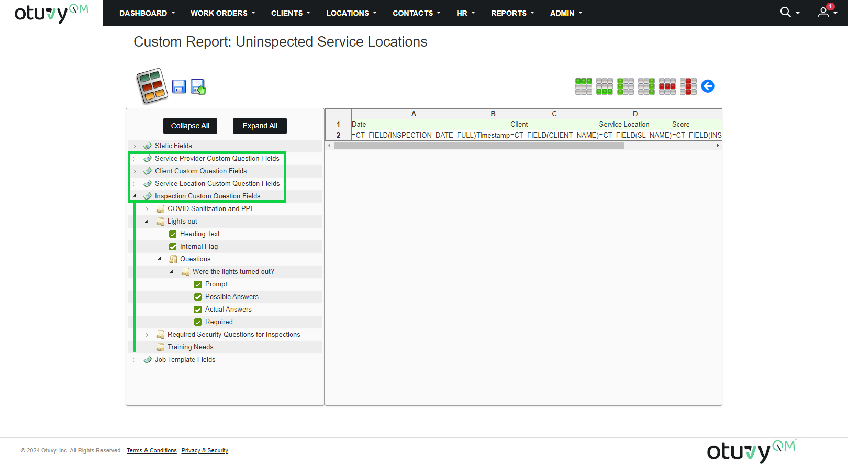Click the Expand All button
848x464 pixels.
point(260,126)
